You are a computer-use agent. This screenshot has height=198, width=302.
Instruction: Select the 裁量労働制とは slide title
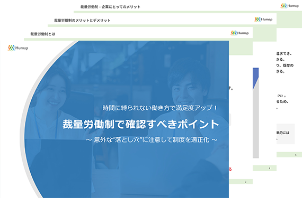click(43, 34)
